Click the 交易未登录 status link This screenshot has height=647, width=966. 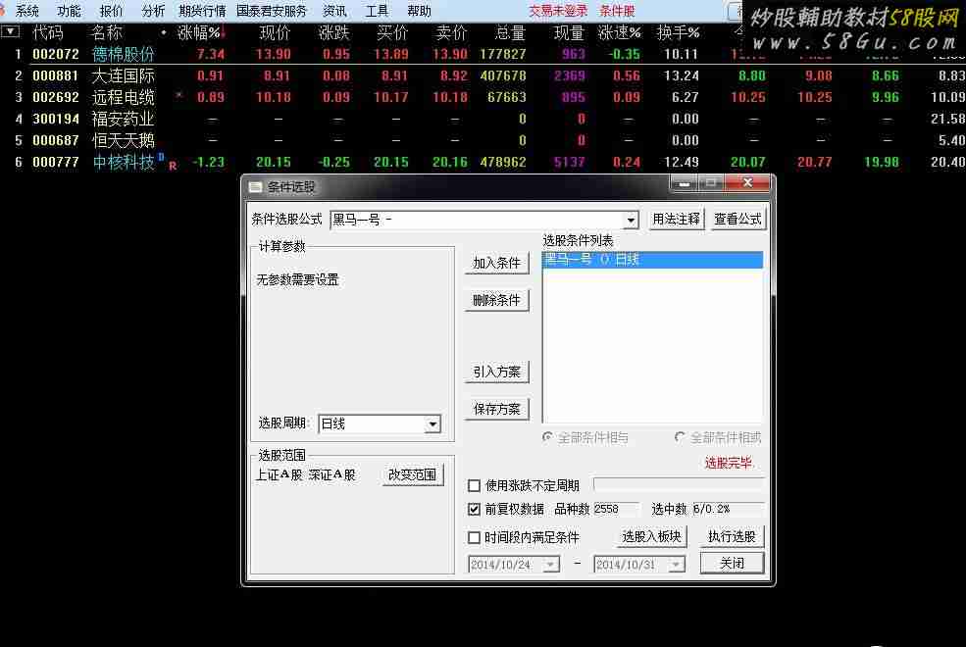point(558,11)
